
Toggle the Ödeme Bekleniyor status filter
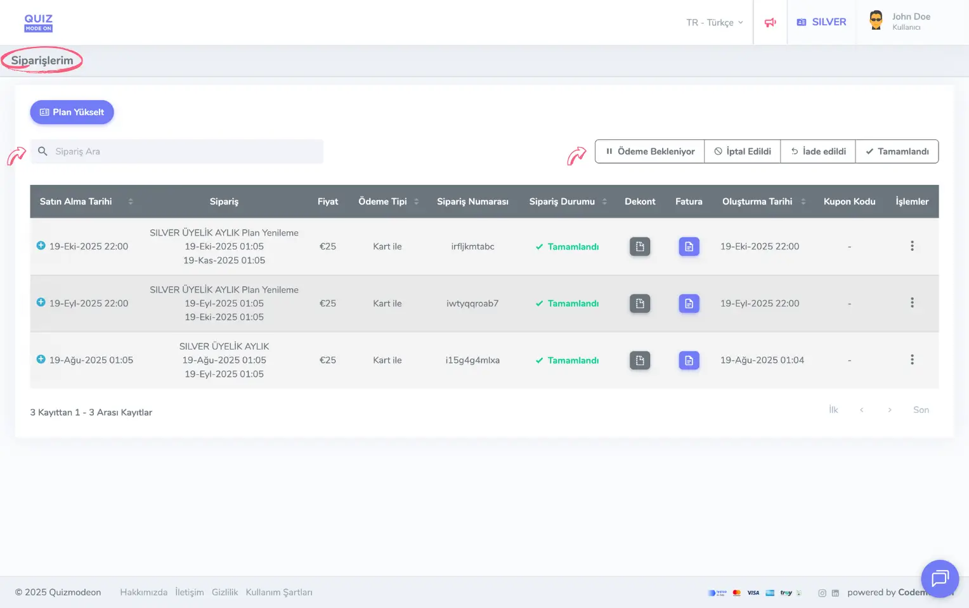pyautogui.click(x=649, y=151)
